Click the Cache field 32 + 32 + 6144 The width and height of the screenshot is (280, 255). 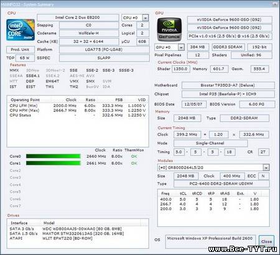point(89,42)
